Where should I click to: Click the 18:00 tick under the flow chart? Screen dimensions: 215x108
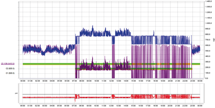(x=156, y=81)
